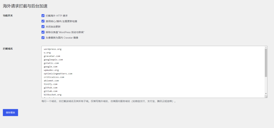Toggle the 关闭自动更新 checkbox
Image resolution: width=274 pixels, height=128 pixels.
[x=43, y=27]
